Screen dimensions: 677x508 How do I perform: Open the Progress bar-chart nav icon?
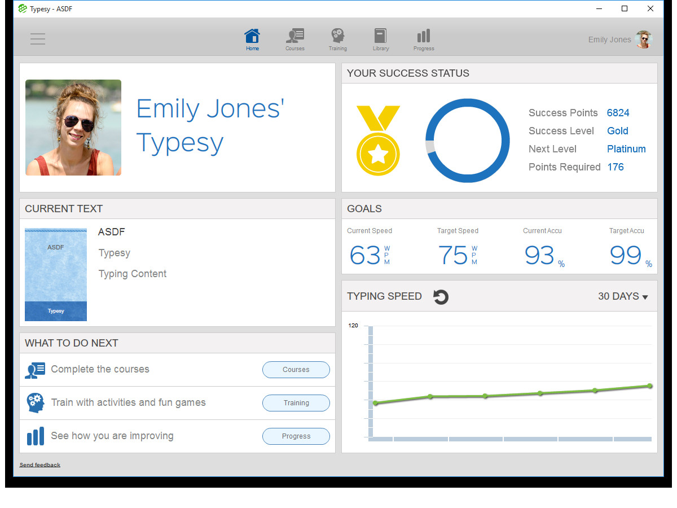(423, 40)
